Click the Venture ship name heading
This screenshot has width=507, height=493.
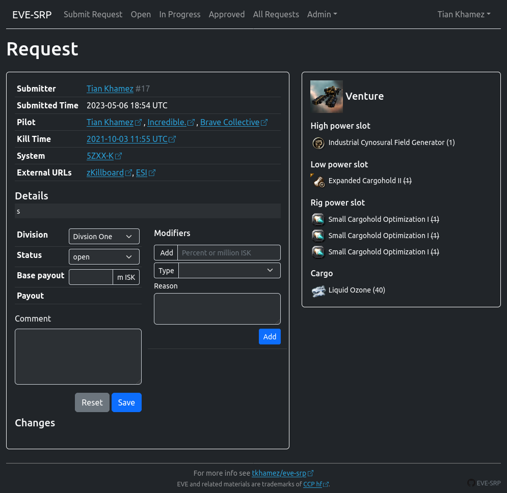coord(364,96)
